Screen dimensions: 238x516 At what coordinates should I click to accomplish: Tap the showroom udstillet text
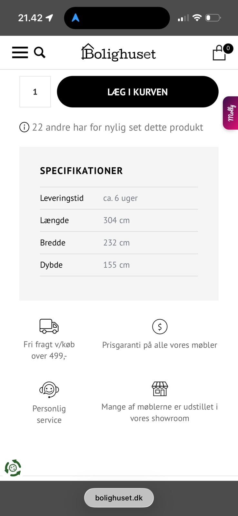[160, 412]
